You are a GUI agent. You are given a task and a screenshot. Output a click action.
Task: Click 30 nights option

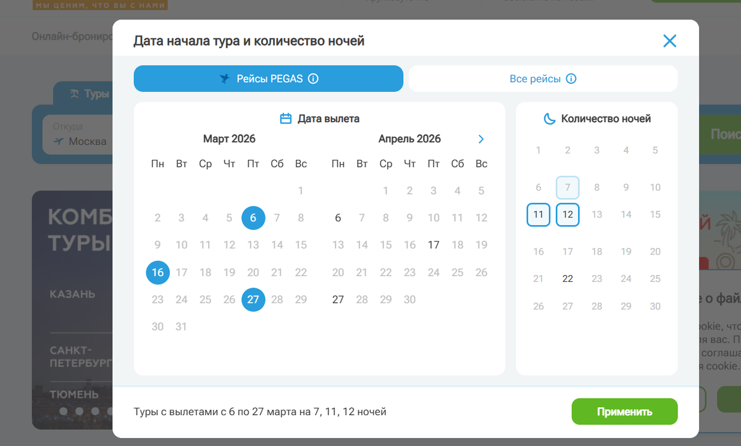click(x=655, y=306)
